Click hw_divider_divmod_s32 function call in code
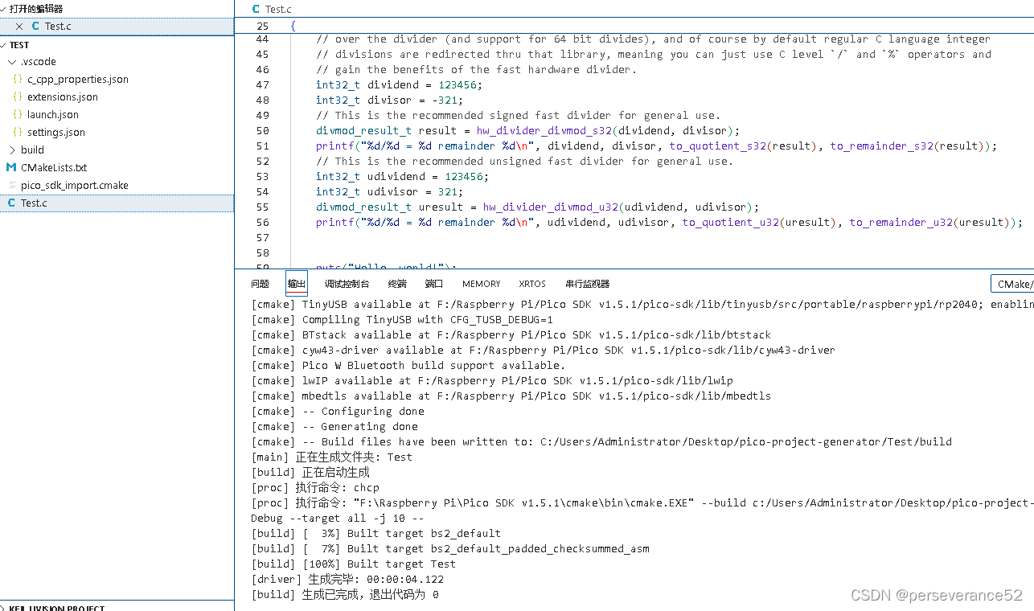1034x611 pixels. tap(544, 131)
